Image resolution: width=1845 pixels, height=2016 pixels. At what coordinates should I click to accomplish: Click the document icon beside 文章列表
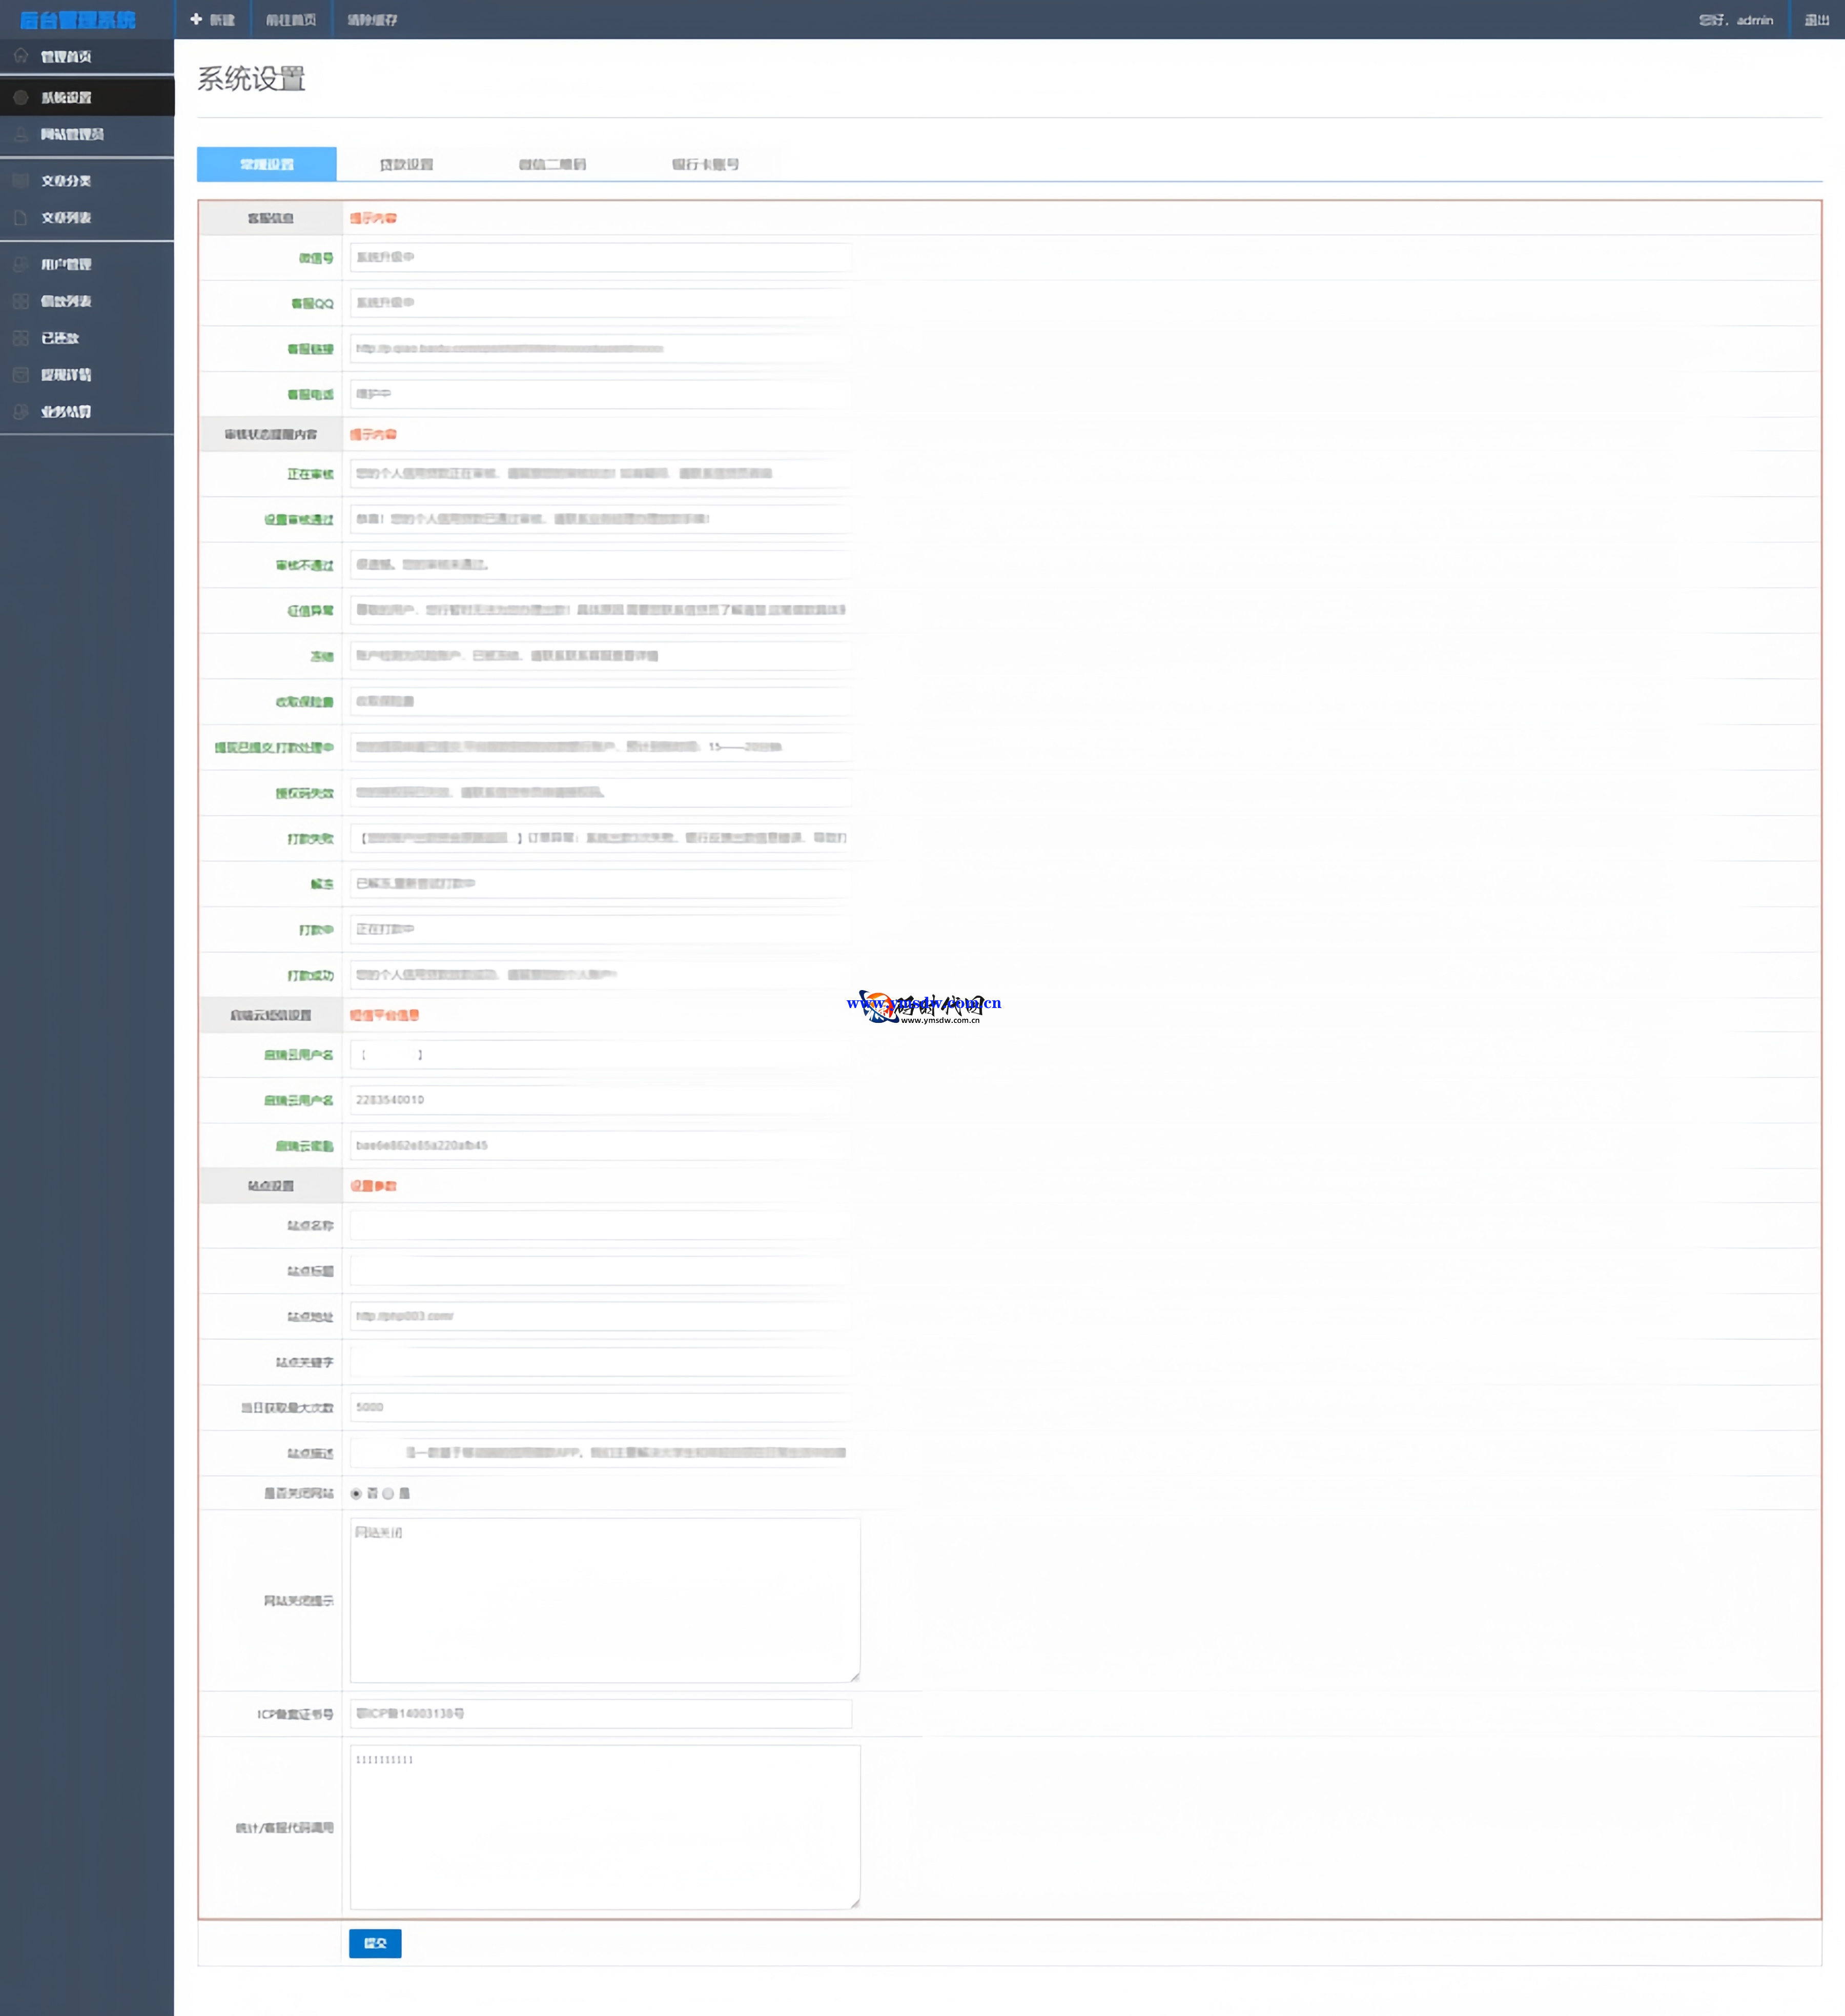(21, 217)
